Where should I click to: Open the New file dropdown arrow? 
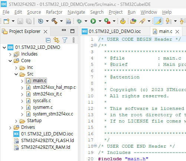point(13,21)
